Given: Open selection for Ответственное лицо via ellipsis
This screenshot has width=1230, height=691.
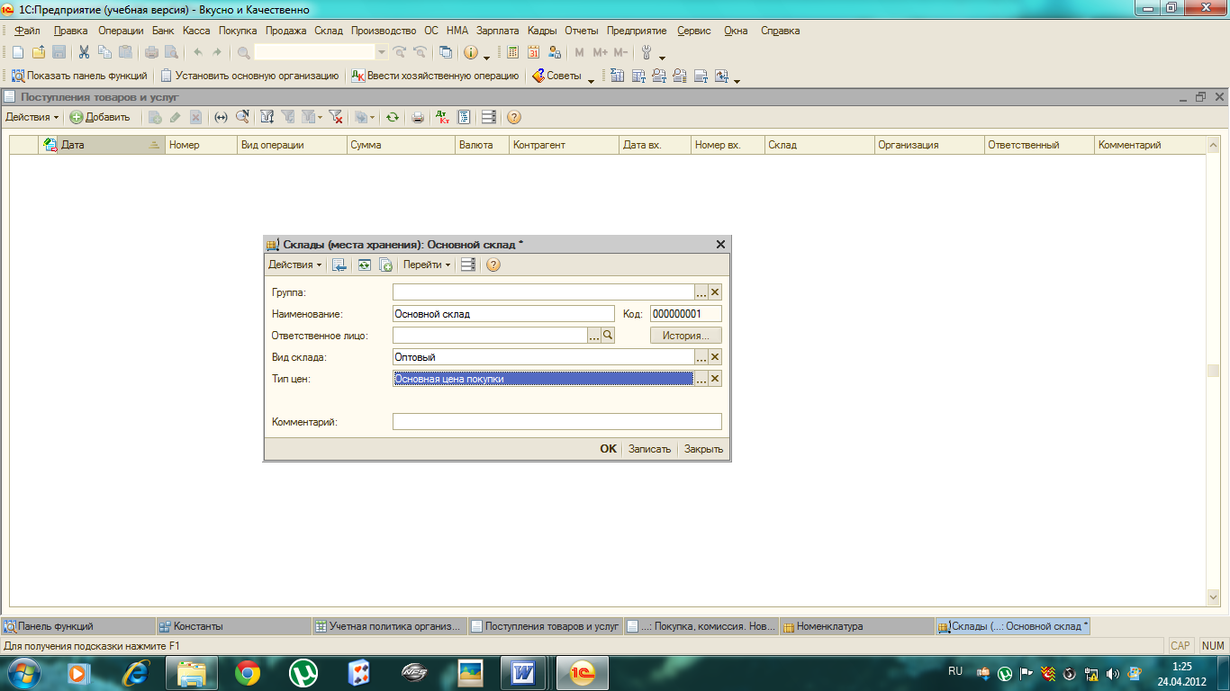Looking at the screenshot, I should pyautogui.click(x=594, y=336).
